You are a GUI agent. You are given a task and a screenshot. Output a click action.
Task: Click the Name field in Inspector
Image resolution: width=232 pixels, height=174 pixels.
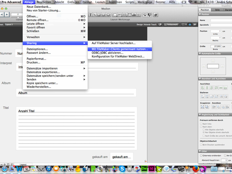tap(221, 20)
